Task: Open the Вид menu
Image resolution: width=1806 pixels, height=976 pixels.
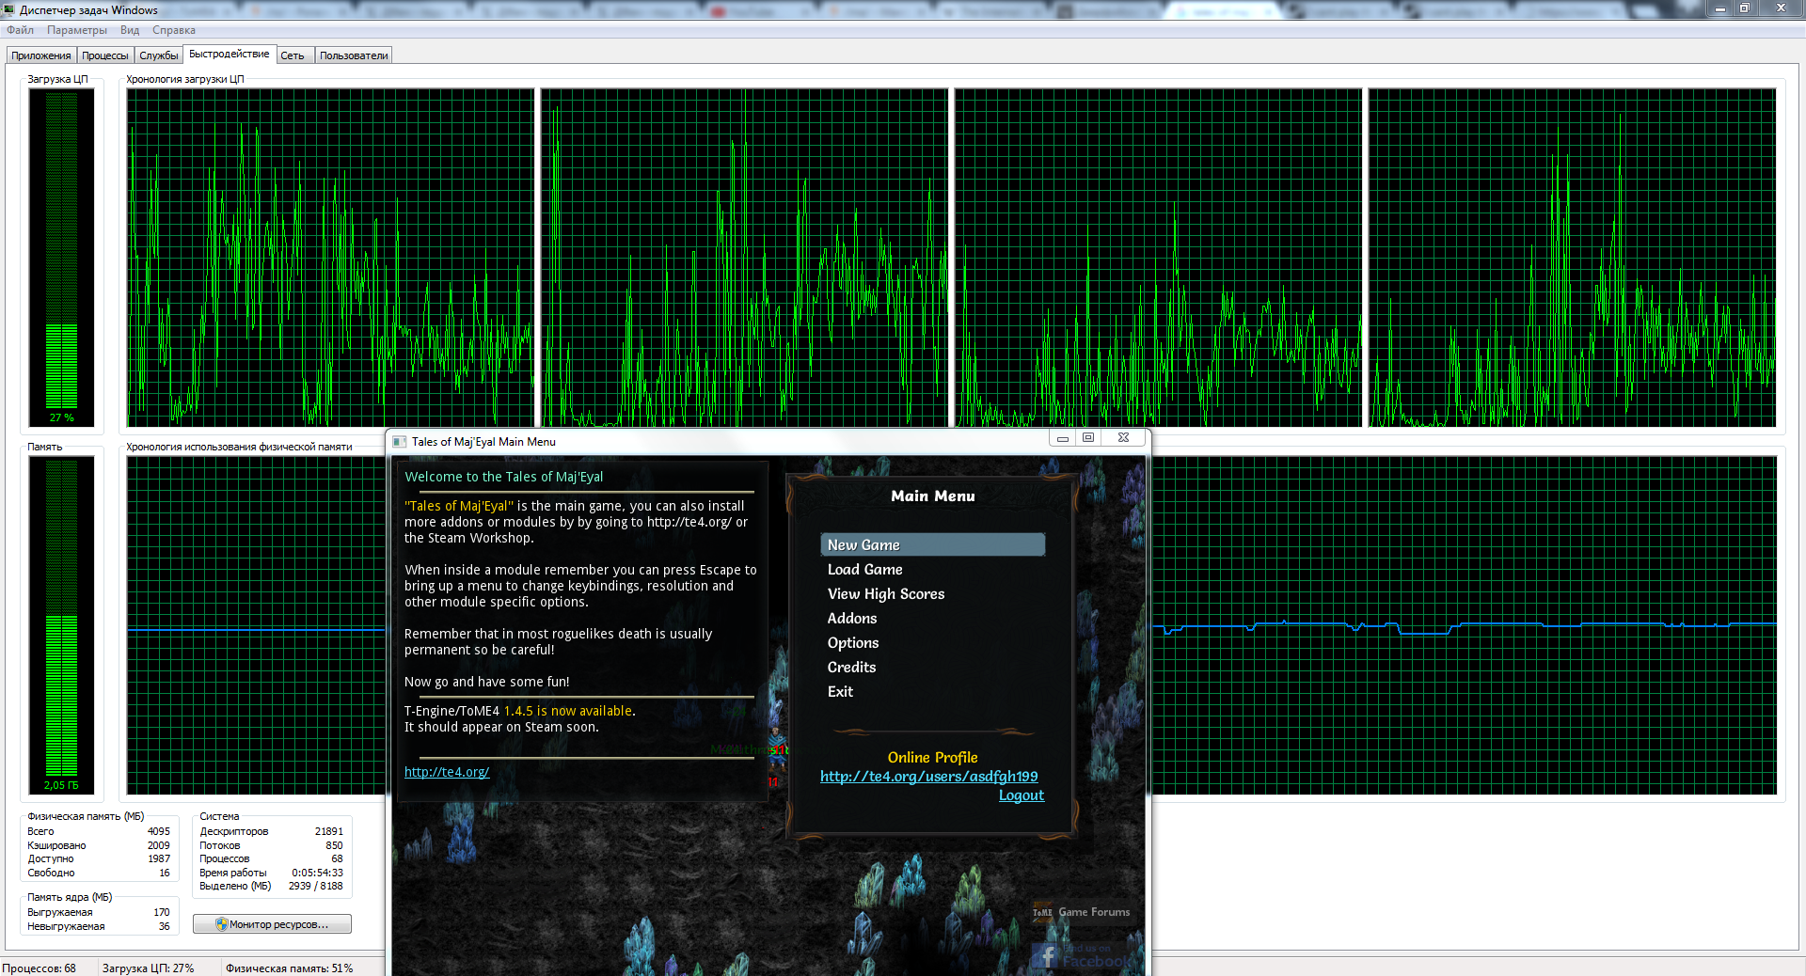Action: (130, 30)
